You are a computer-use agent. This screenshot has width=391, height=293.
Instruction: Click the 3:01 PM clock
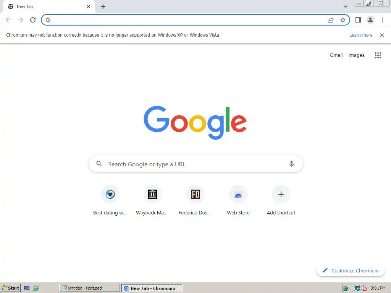(x=378, y=288)
